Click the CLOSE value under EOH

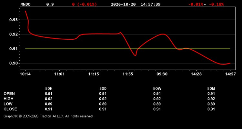tap(49, 109)
